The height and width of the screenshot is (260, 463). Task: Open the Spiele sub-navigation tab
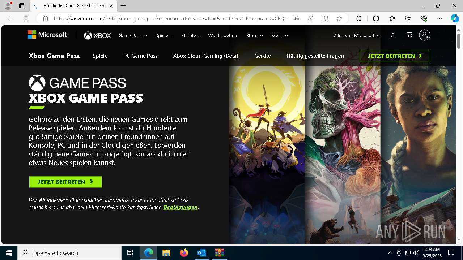tap(100, 56)
